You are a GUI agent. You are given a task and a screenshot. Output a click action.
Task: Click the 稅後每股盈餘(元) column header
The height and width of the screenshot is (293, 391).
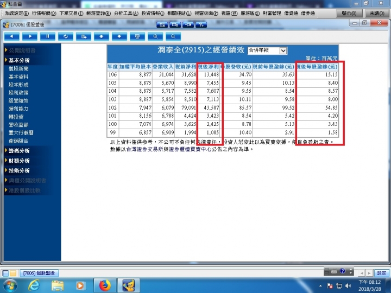pyautogui.click(x=317, y=67)
